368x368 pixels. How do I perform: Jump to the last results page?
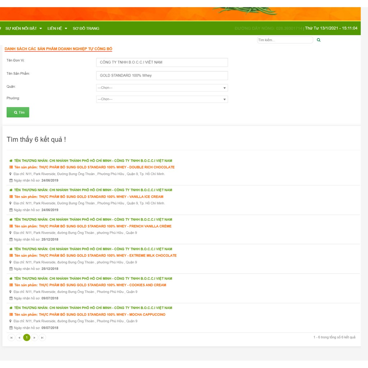point(42,337)
